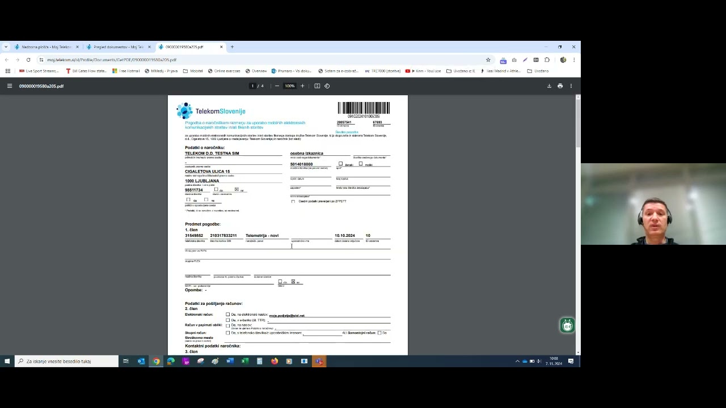
Task: Click the address bar URL field
Action: click(261, 59)
